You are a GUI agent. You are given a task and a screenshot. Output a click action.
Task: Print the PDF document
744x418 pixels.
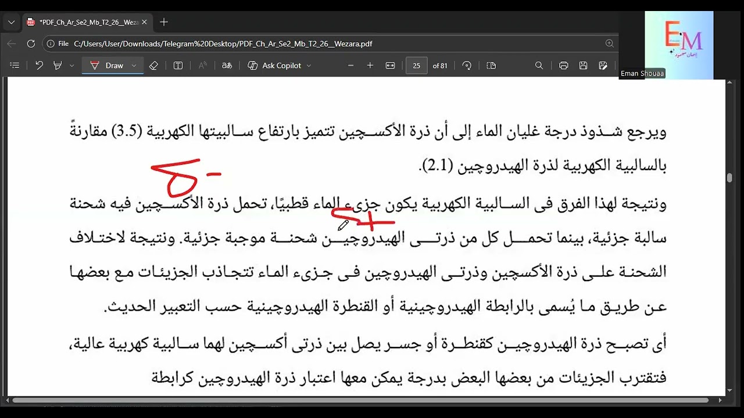pos(563,66)
